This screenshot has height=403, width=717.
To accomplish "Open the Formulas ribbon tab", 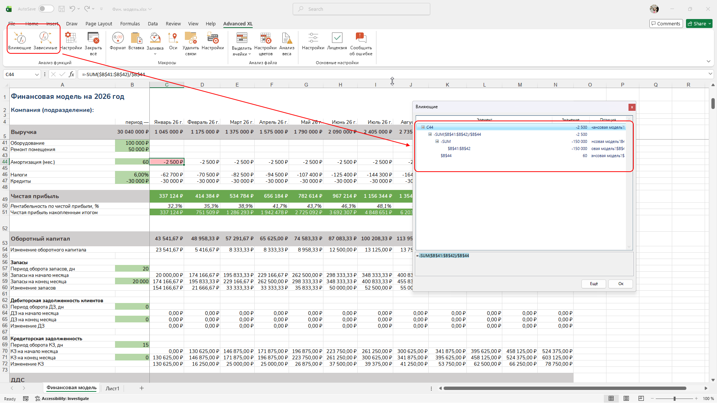I will pos(130,24).
